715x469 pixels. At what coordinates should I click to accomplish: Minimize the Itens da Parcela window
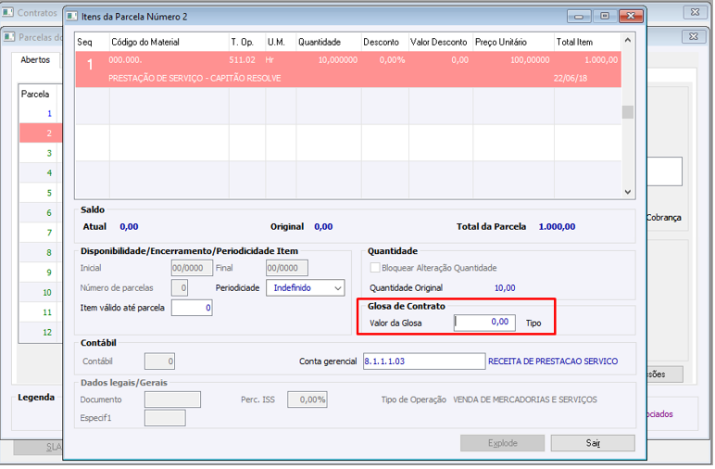point(579,17)
